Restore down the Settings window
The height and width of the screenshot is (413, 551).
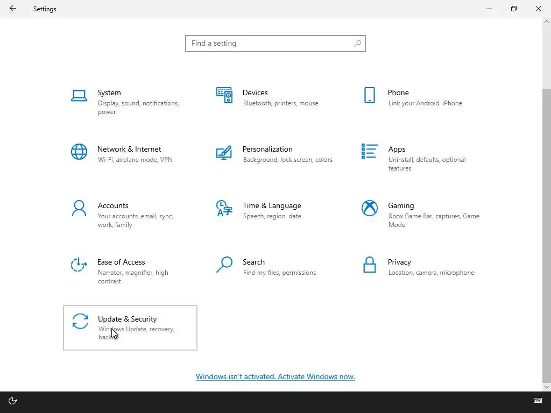pyautogui.click(x=514, y=9)
